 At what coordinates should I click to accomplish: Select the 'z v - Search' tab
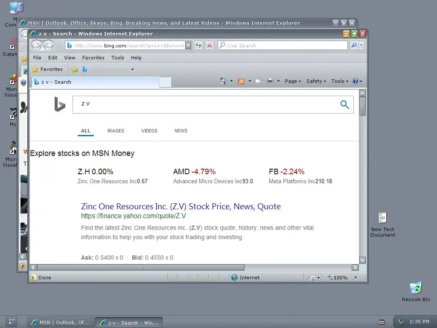pyautogui.click(x=95, y=82)
